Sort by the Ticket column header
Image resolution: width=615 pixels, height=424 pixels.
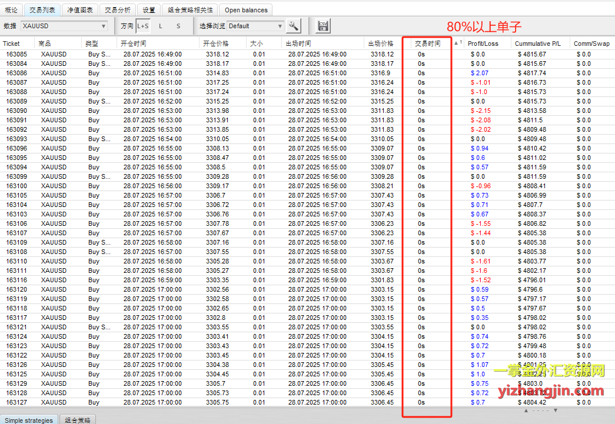pyautogui.click(x=11, y=44)
